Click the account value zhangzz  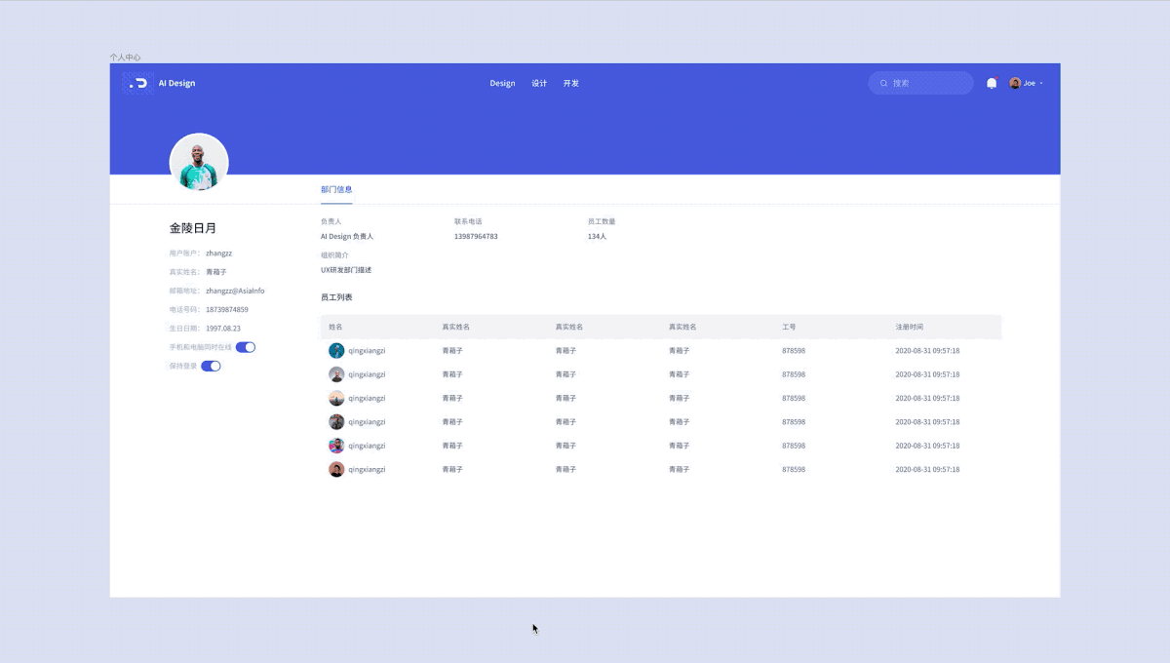[x=218, y=253]
